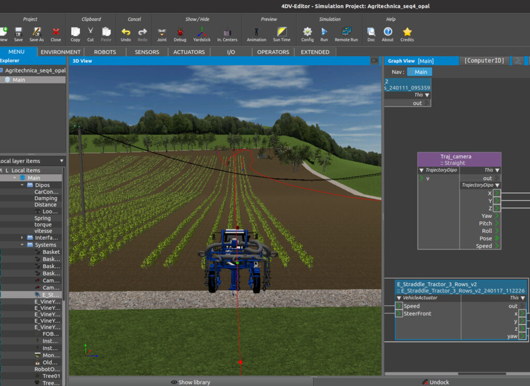
Task: Select Tree01 in the layer tree
Action: [x=51, y=376]
